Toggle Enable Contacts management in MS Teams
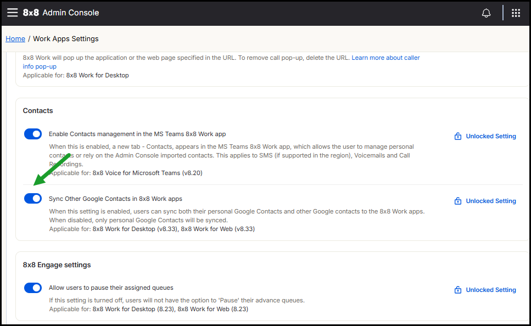This screenshot has width=531, height=326. pyautogui.click(x=33, y=134)
